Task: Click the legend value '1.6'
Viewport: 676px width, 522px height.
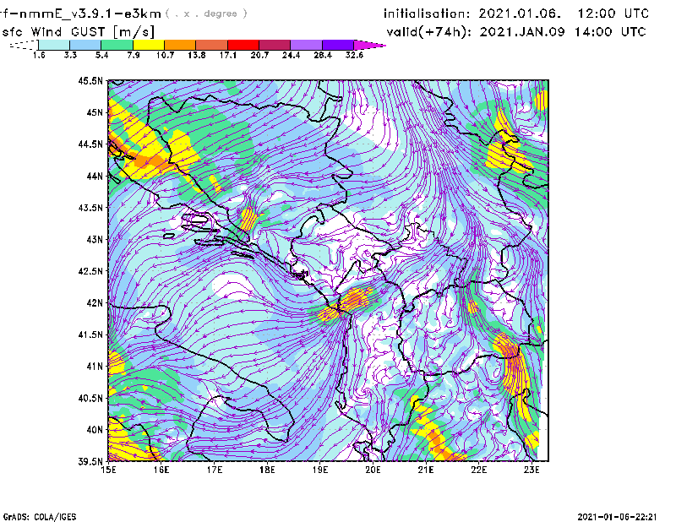Action: point(39,55)
